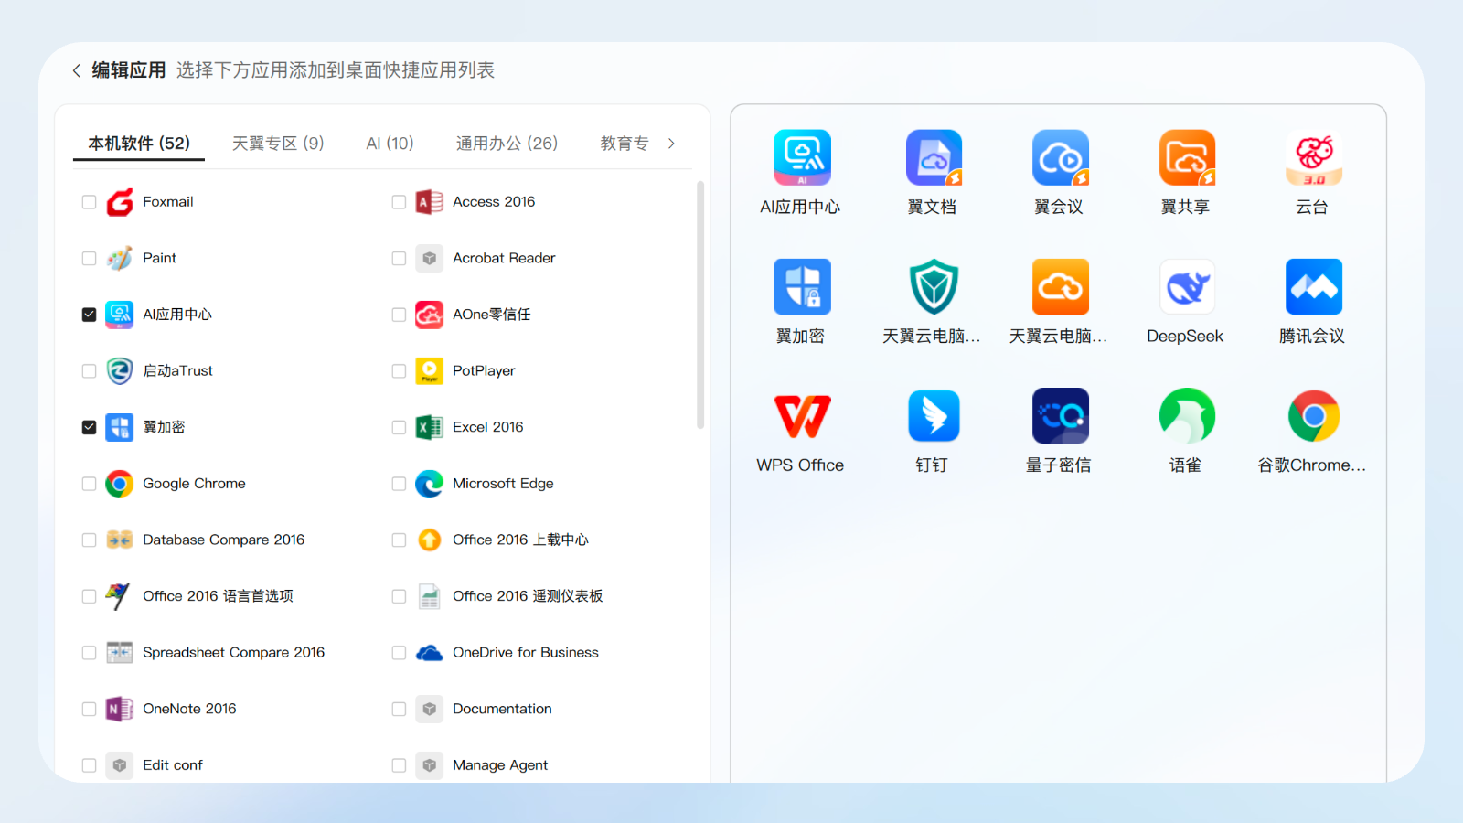
Task: Select the 翼共享 shortcut icon
Action: pos(1187,157)
